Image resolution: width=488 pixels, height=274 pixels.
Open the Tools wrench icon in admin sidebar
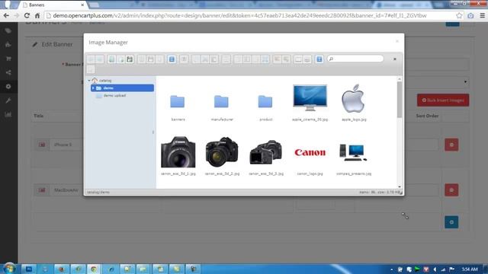pyautogui.click(x=8, y=100)
